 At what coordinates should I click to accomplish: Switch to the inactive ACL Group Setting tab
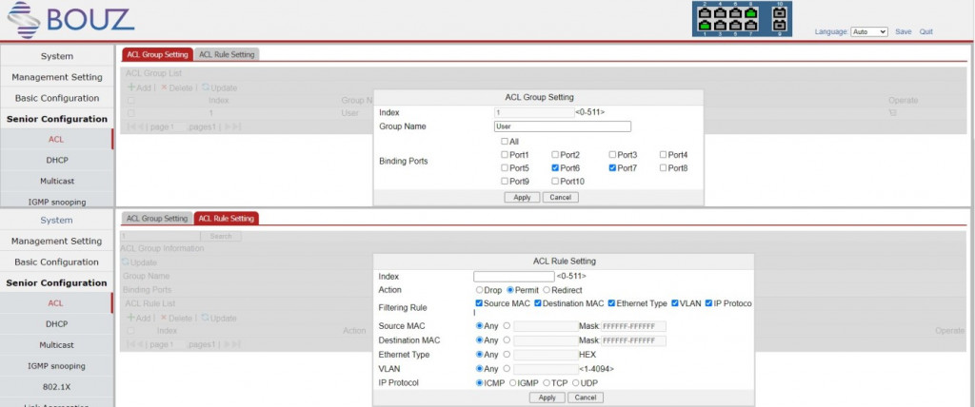pos(157,218)
